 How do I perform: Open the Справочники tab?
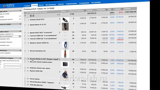point(71,4)
